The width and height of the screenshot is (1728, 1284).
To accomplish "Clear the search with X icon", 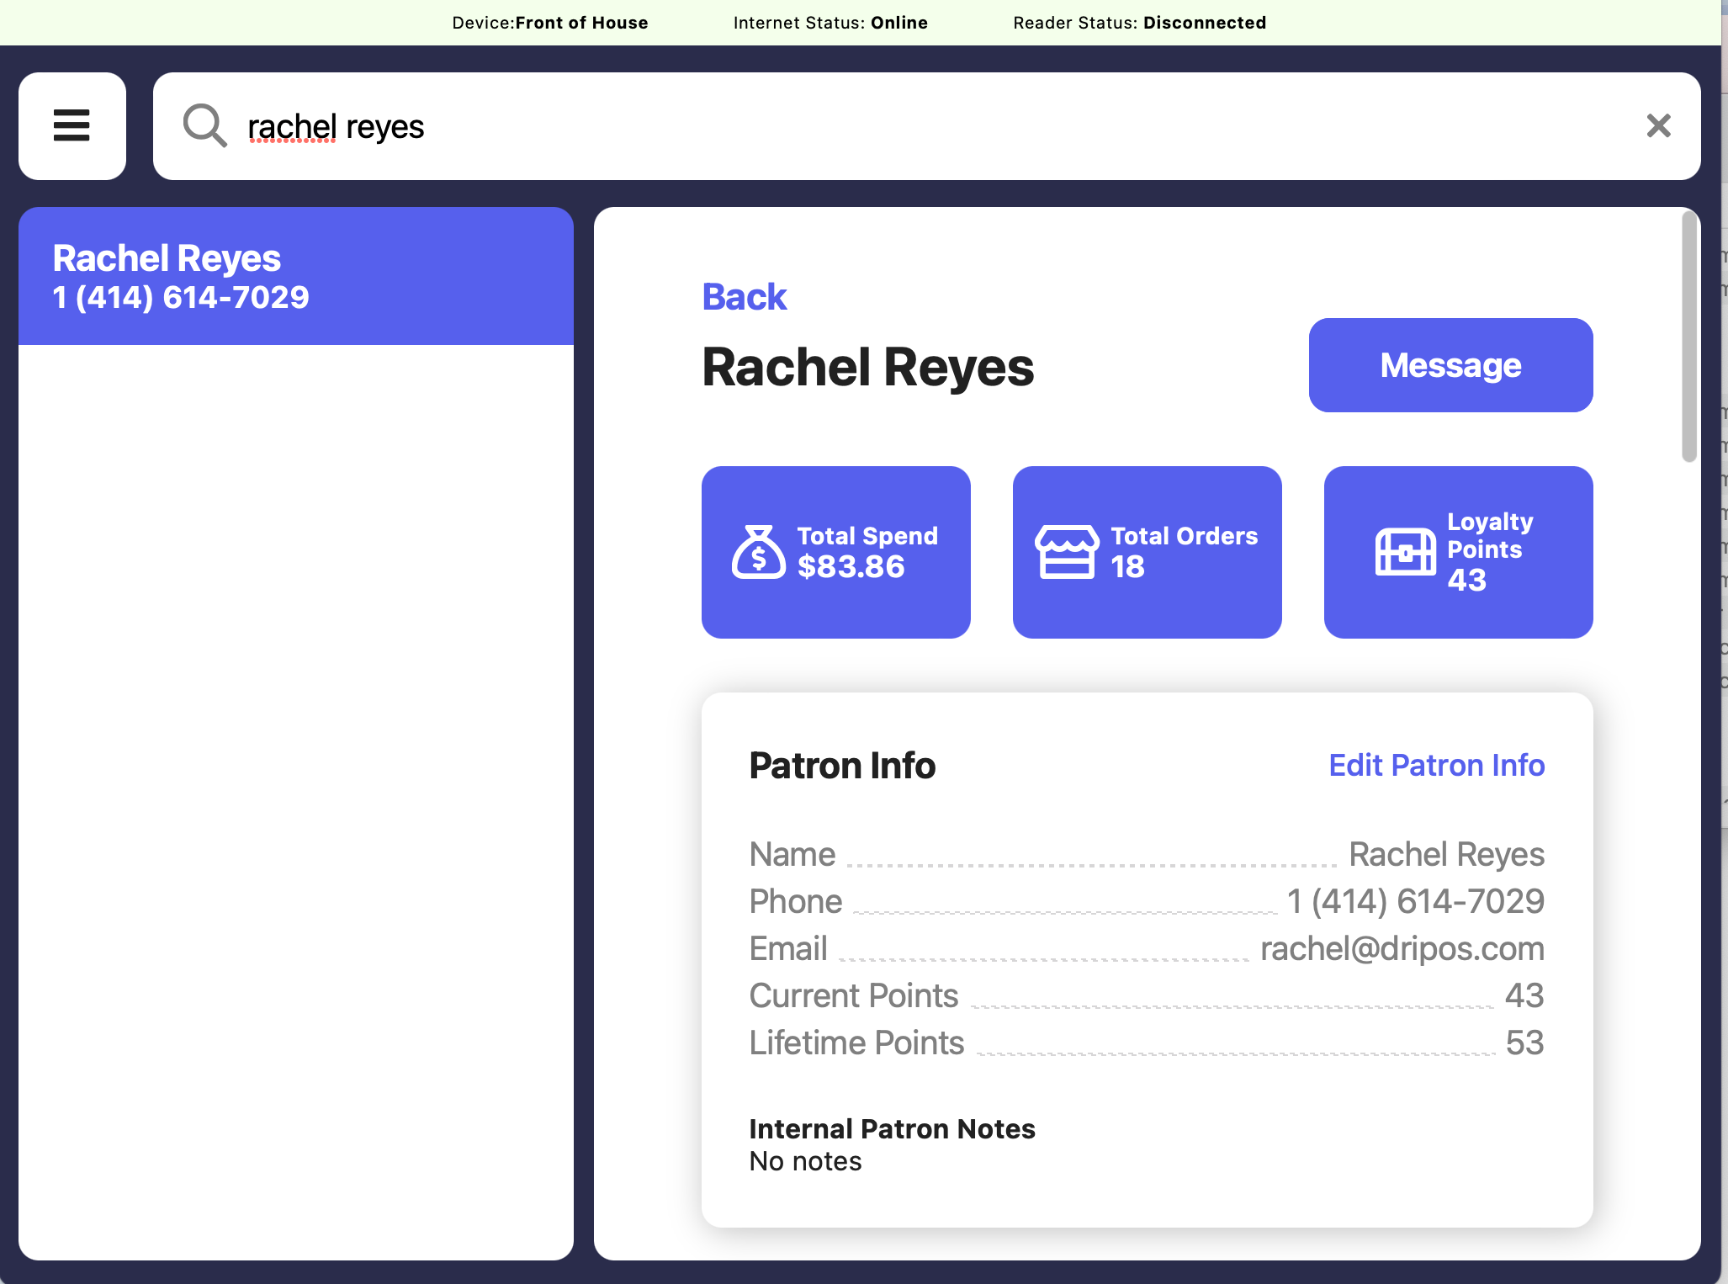I will (x=1658, y=126).
